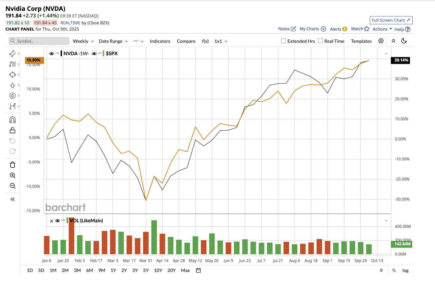This screenshot has height=292, width=435.
Task: Hide the $SPX comparison series
Action: (94, 53)
